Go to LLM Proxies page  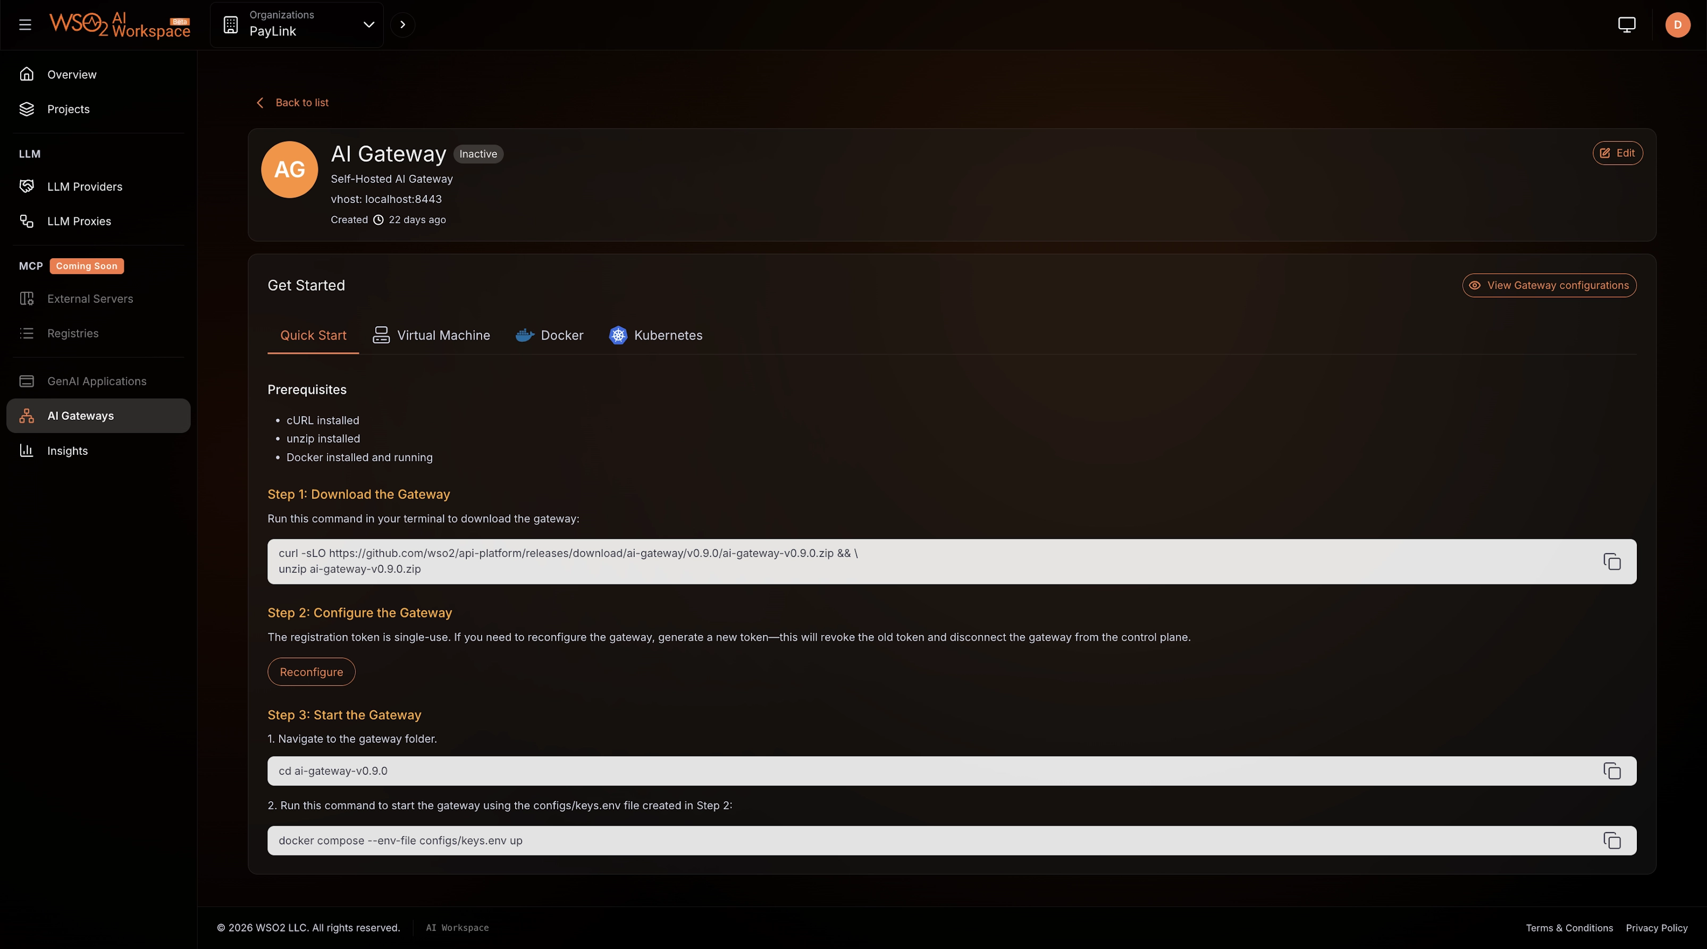coord(79,221)
